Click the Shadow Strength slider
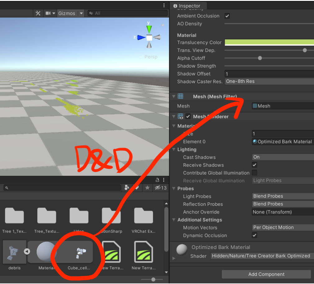Image resolution: width=314 pixels, height=284 pixels. (x=269, y=66)
